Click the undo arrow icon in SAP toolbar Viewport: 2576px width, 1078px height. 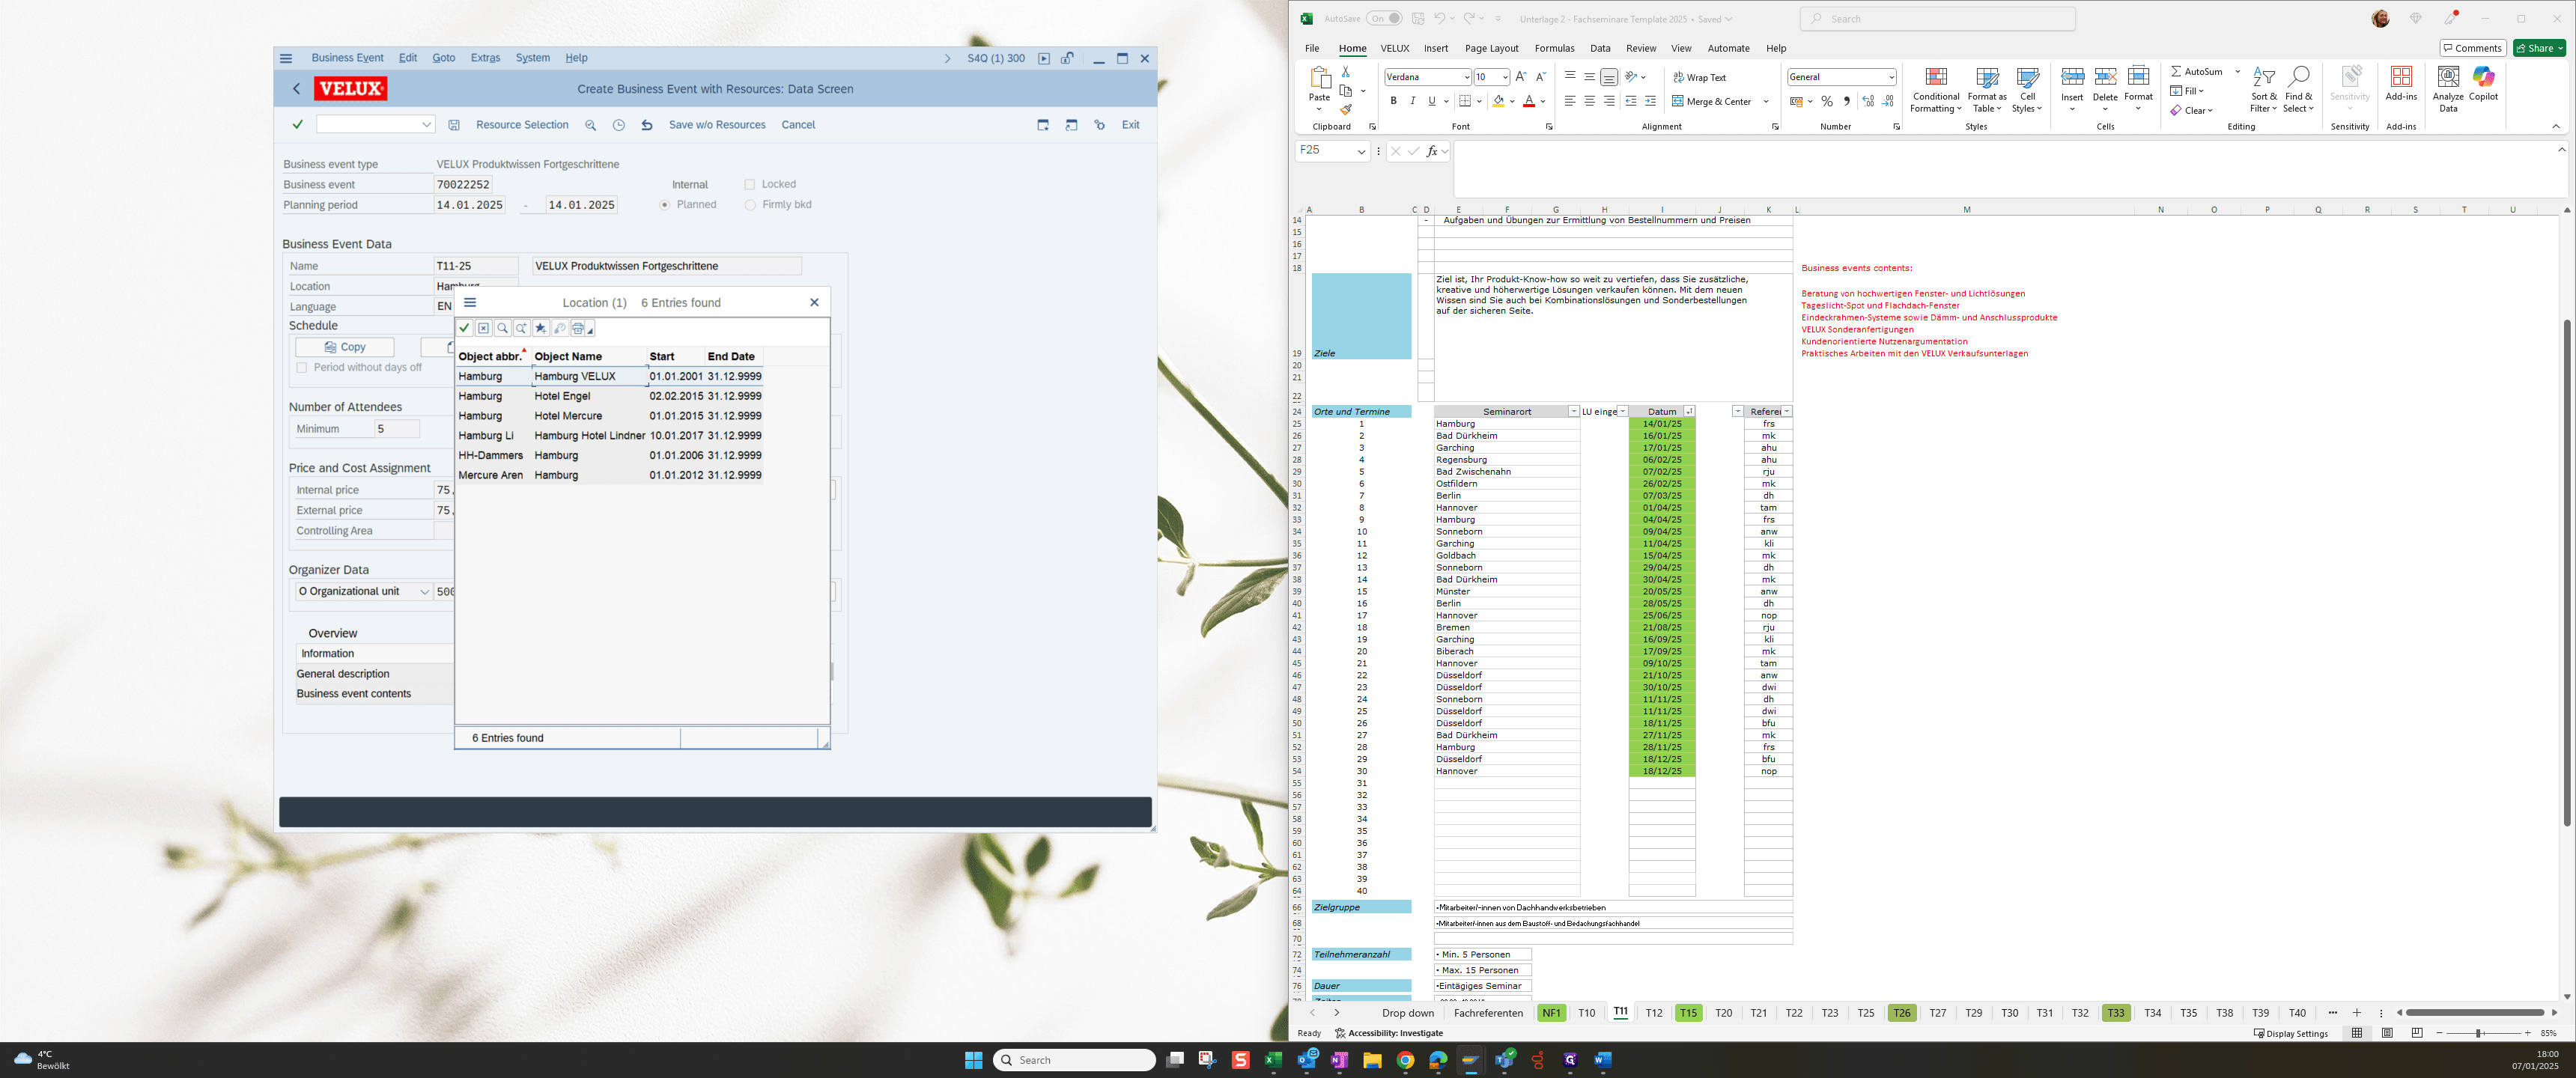point(647,125)
